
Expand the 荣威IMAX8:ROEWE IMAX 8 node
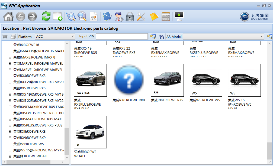[x=10, y=57]
